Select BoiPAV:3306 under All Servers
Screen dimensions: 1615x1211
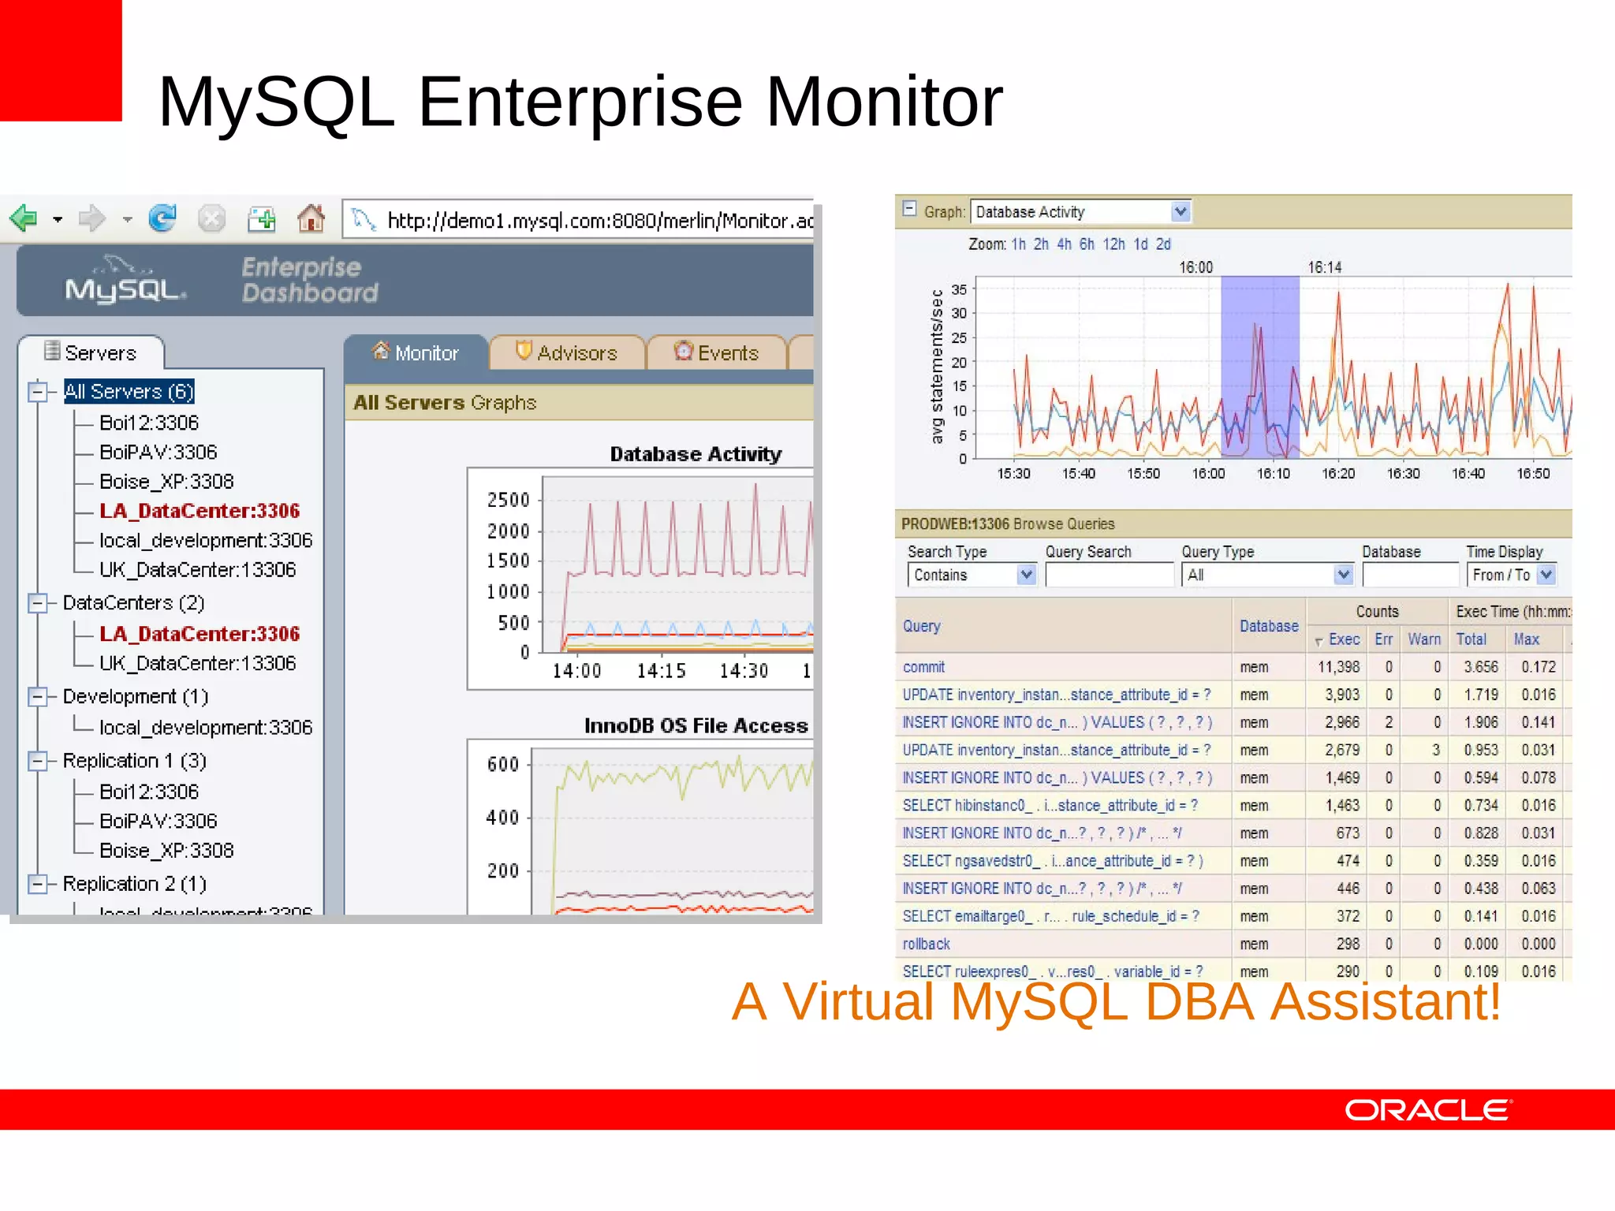tap(158, 452)
